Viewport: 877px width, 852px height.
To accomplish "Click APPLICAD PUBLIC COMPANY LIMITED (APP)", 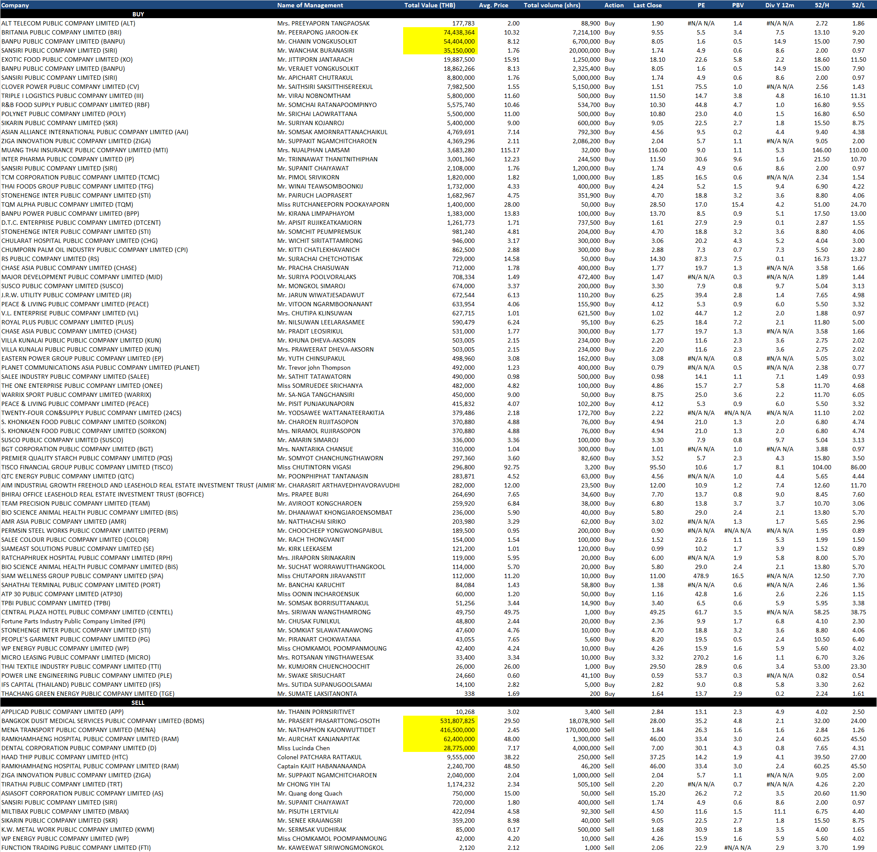I will [62, 712].
